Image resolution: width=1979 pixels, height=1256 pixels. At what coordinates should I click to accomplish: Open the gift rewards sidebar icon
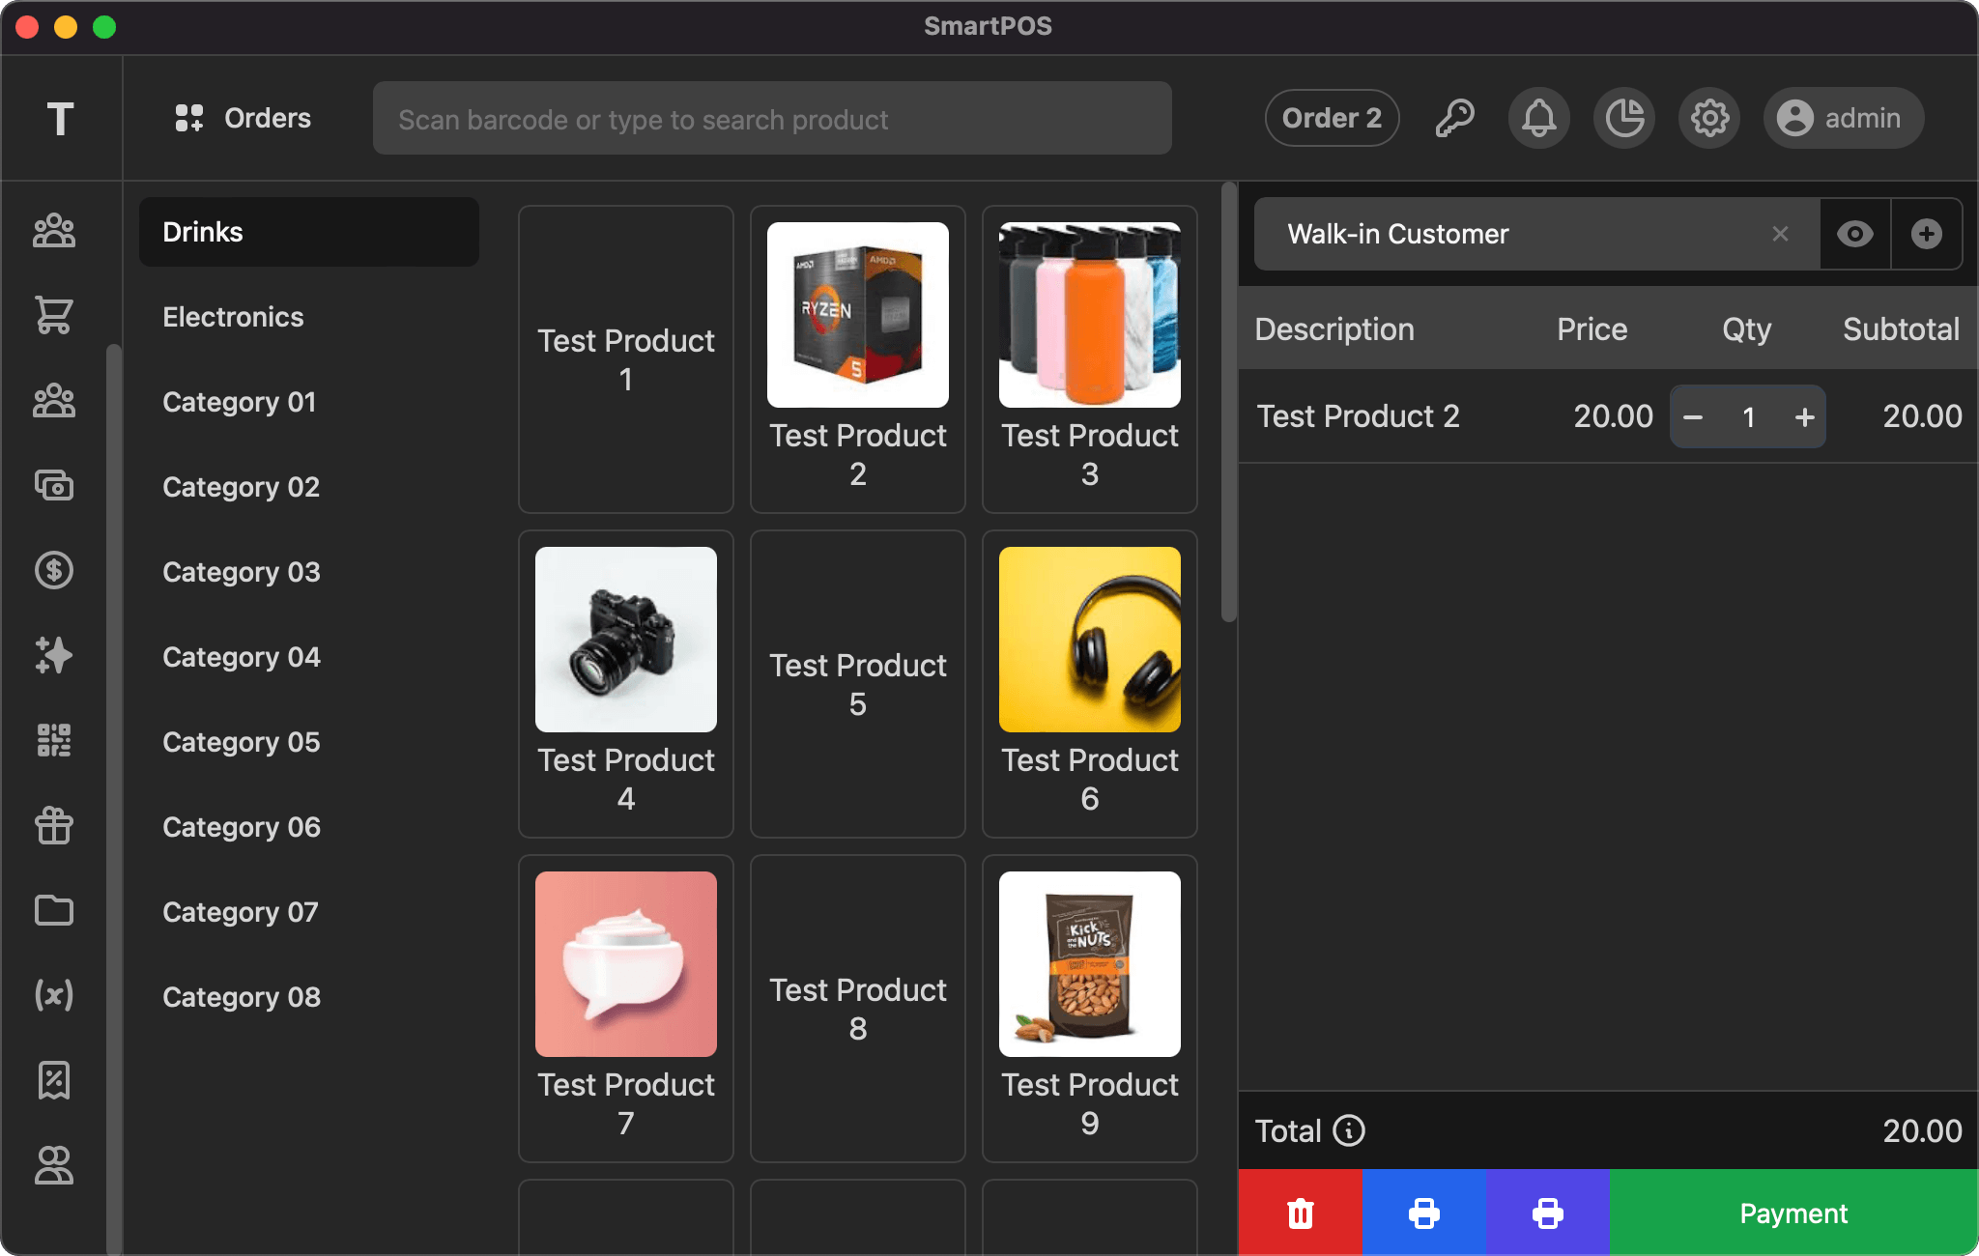(x=55, y=825)
